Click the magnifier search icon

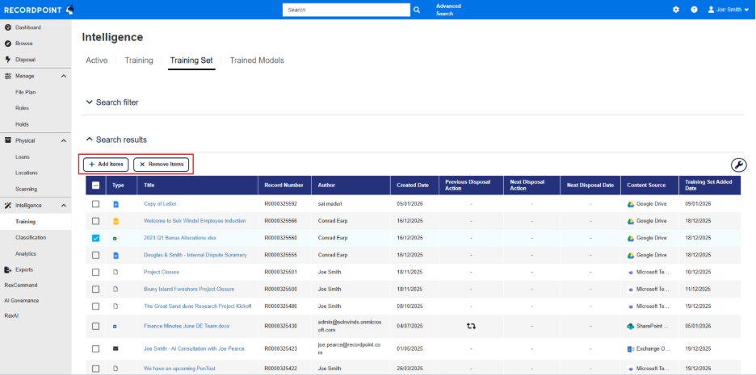point(417,10)
